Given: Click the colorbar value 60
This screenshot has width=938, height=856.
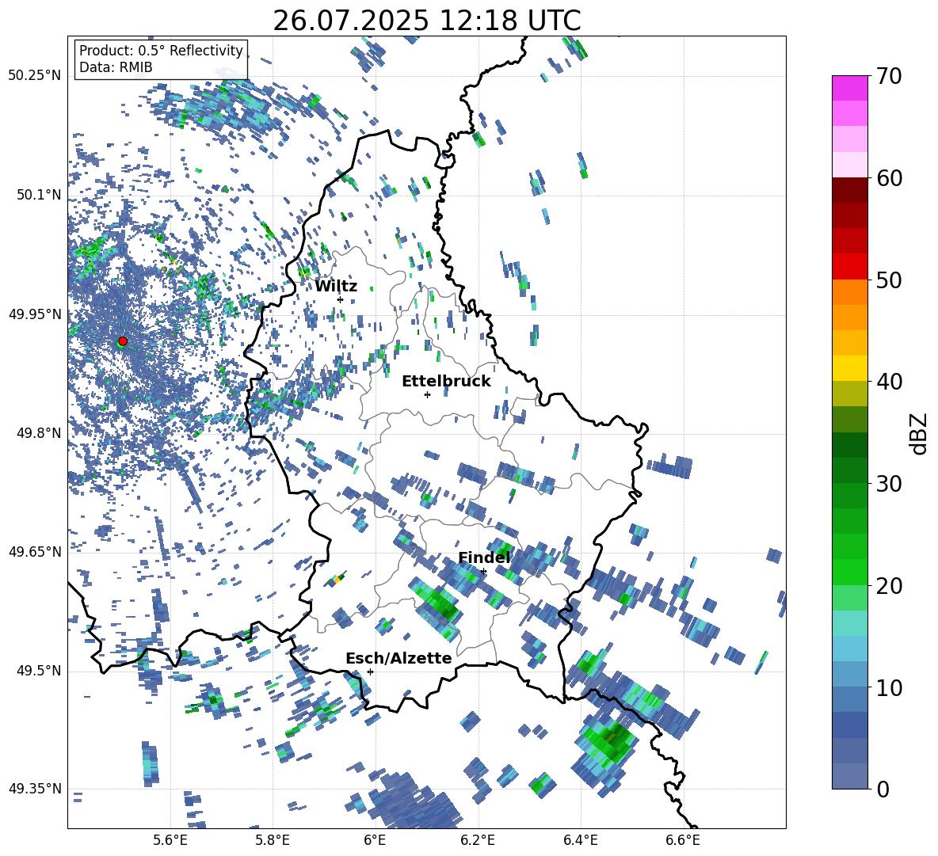Looking at the screenshot, I should point(889,178).
